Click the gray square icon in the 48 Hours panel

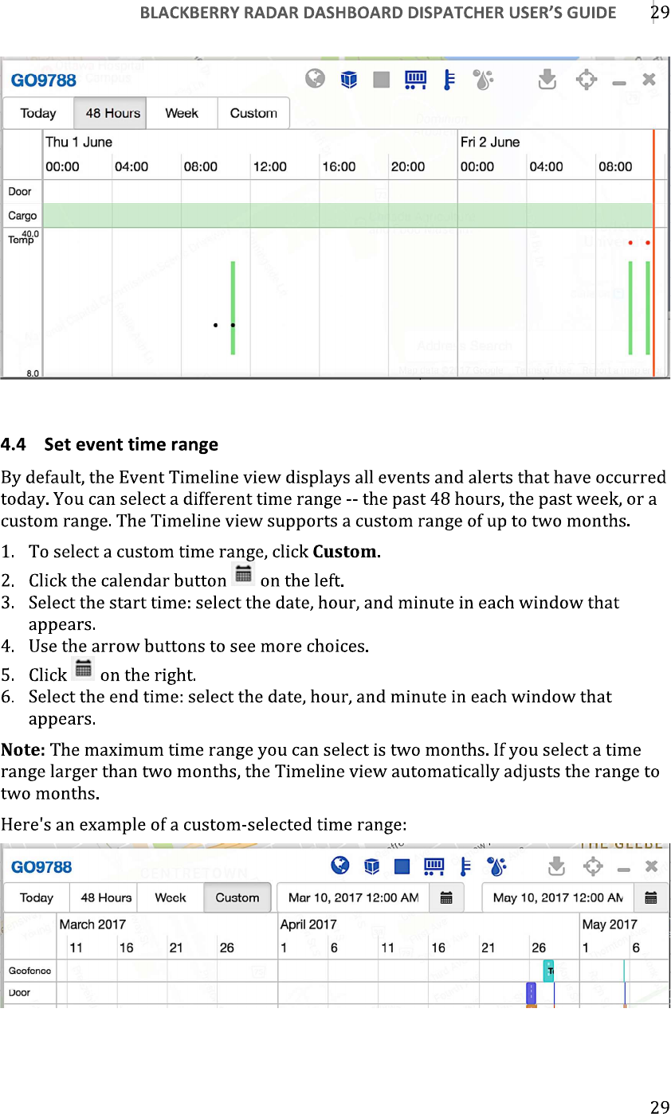382,80
